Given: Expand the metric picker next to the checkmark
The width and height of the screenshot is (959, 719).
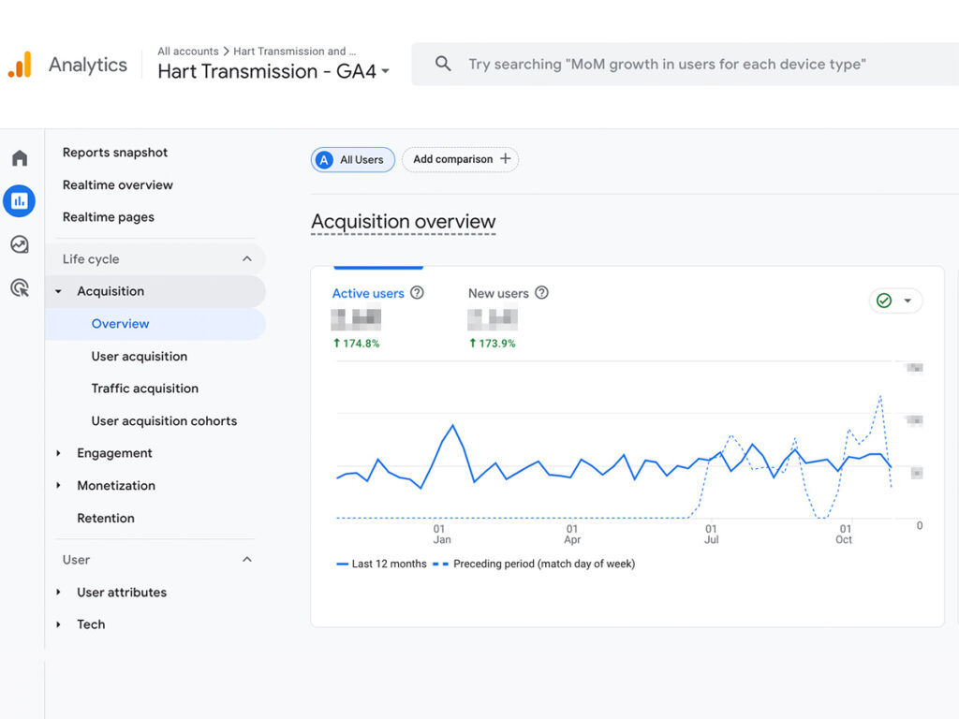Looking at the screenshot, I should pos(908,301).
